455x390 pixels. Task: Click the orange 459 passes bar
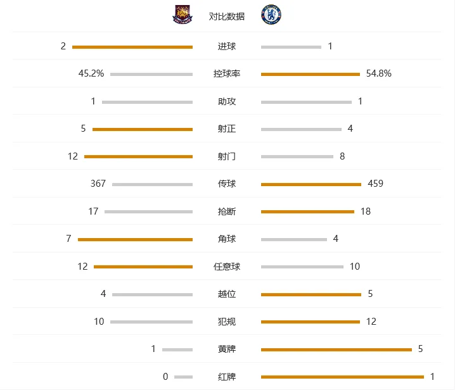(x=311, y=184)
